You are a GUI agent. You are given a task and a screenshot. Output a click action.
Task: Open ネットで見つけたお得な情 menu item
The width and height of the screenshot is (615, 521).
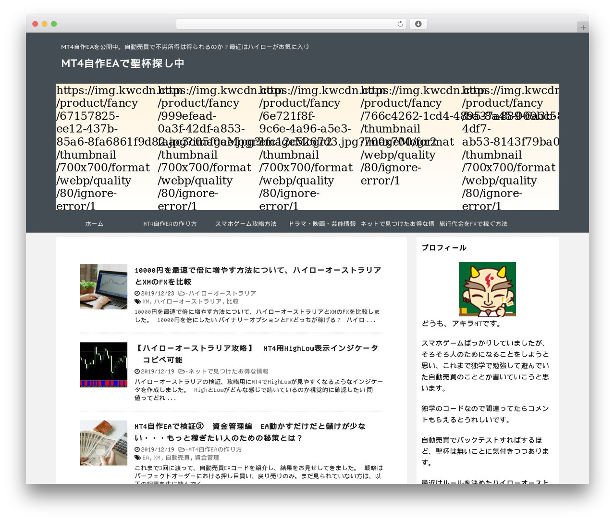pyautogui.click(x=397, y=224)
